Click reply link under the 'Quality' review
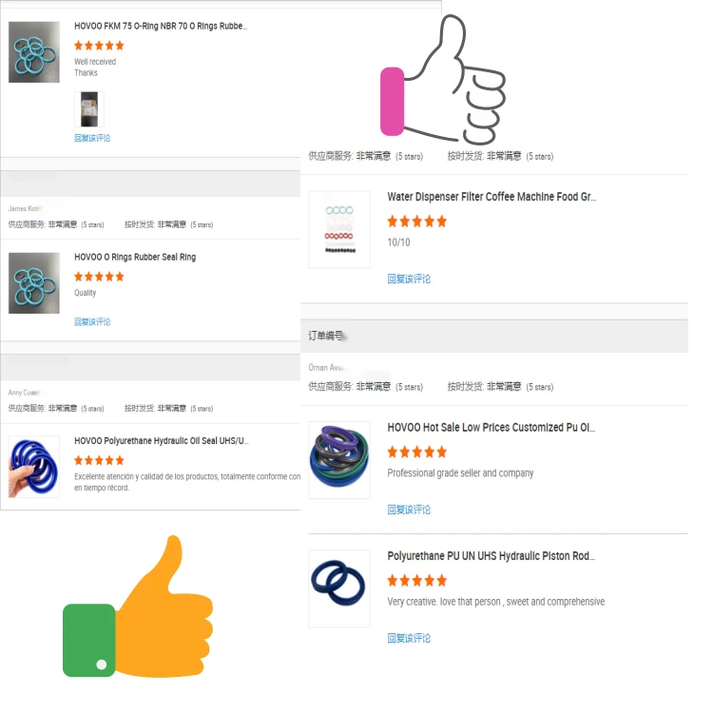The width and height of the screenshot is (713, 713). [x=92, y=322]
